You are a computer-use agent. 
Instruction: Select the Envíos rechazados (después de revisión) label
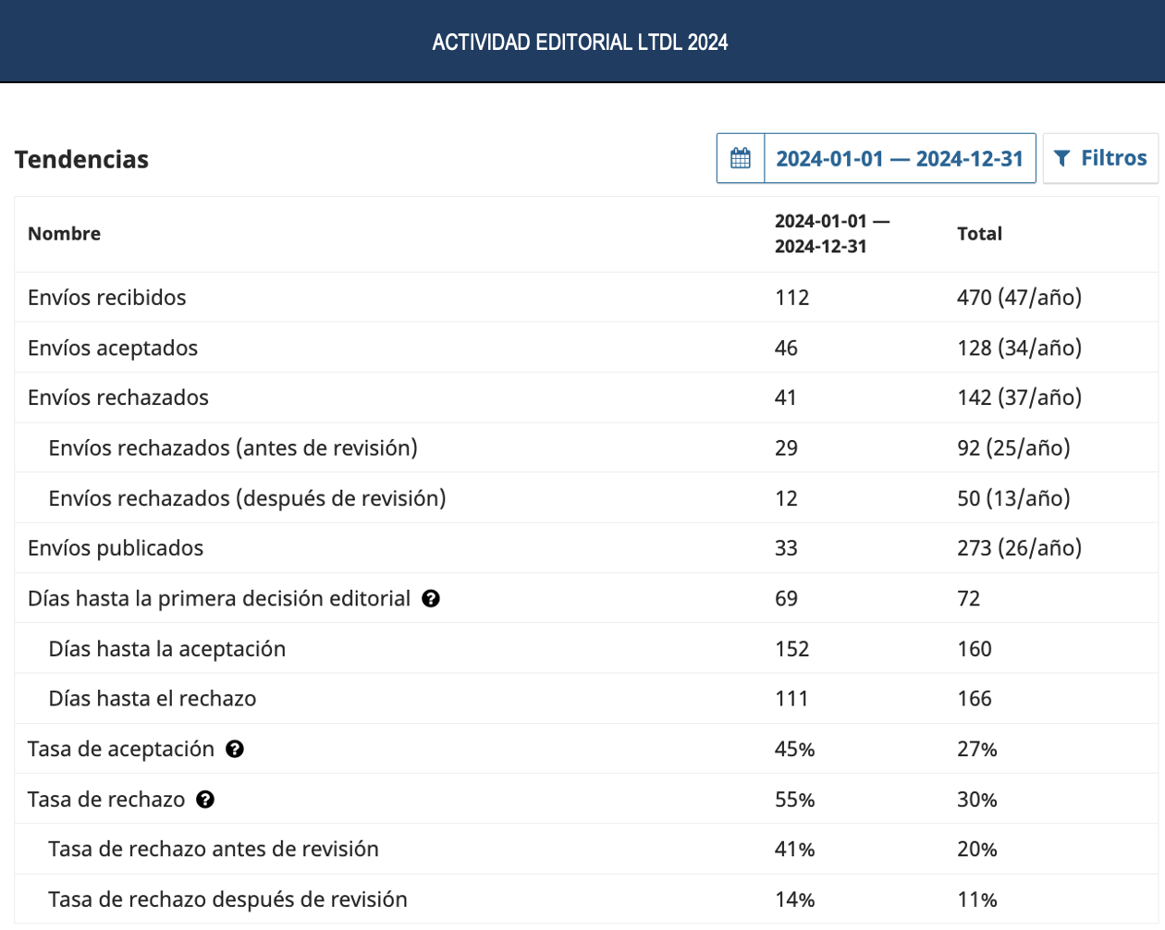pyautogui.click(x=247, y=498)
